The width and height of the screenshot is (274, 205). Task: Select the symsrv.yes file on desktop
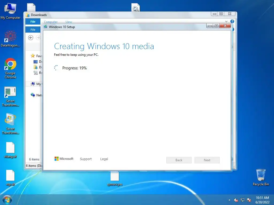(115, 179)
